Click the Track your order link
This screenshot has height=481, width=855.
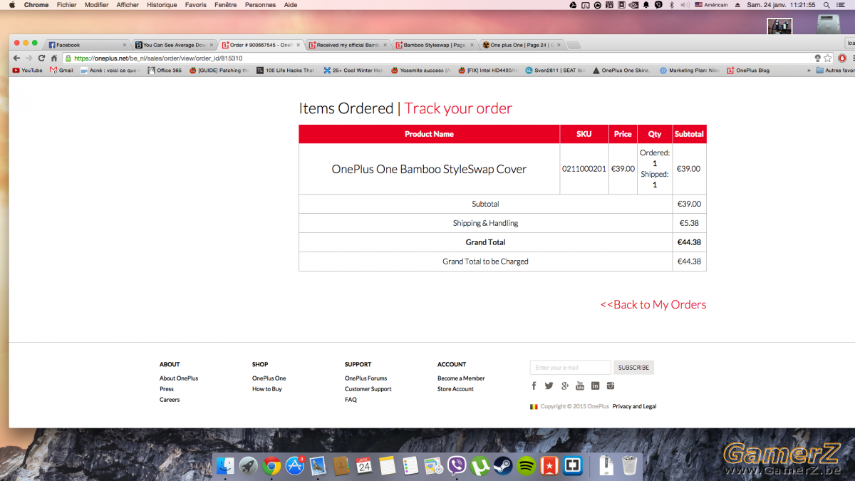[458, 108]
